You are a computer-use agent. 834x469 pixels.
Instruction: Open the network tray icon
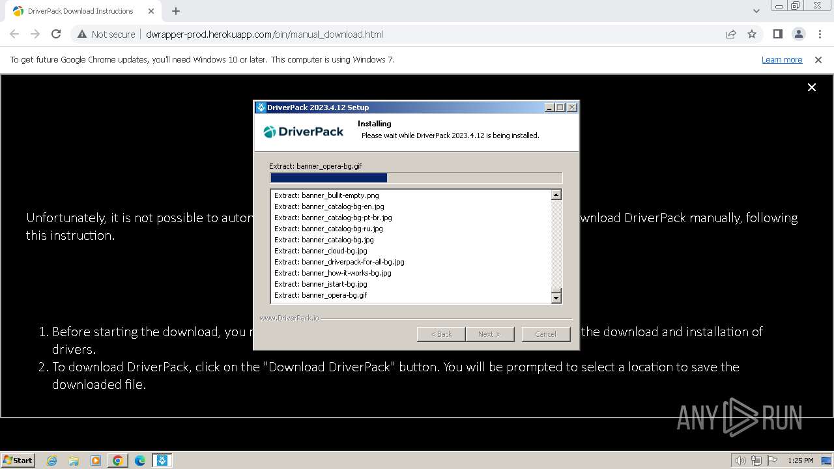coord(756,461)
